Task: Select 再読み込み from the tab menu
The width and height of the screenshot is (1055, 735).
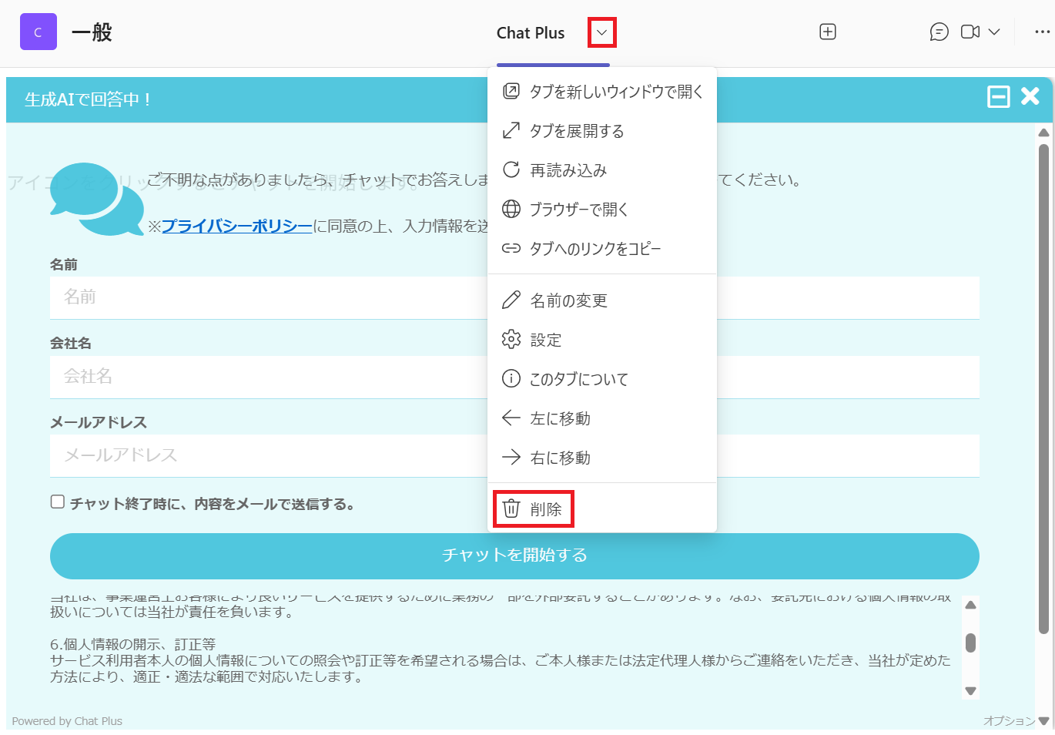Action: click(568, 170)
